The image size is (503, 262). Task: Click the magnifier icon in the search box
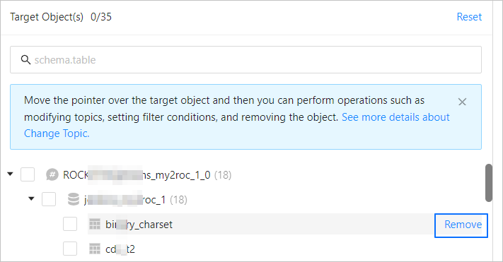(x=25, y=59)
